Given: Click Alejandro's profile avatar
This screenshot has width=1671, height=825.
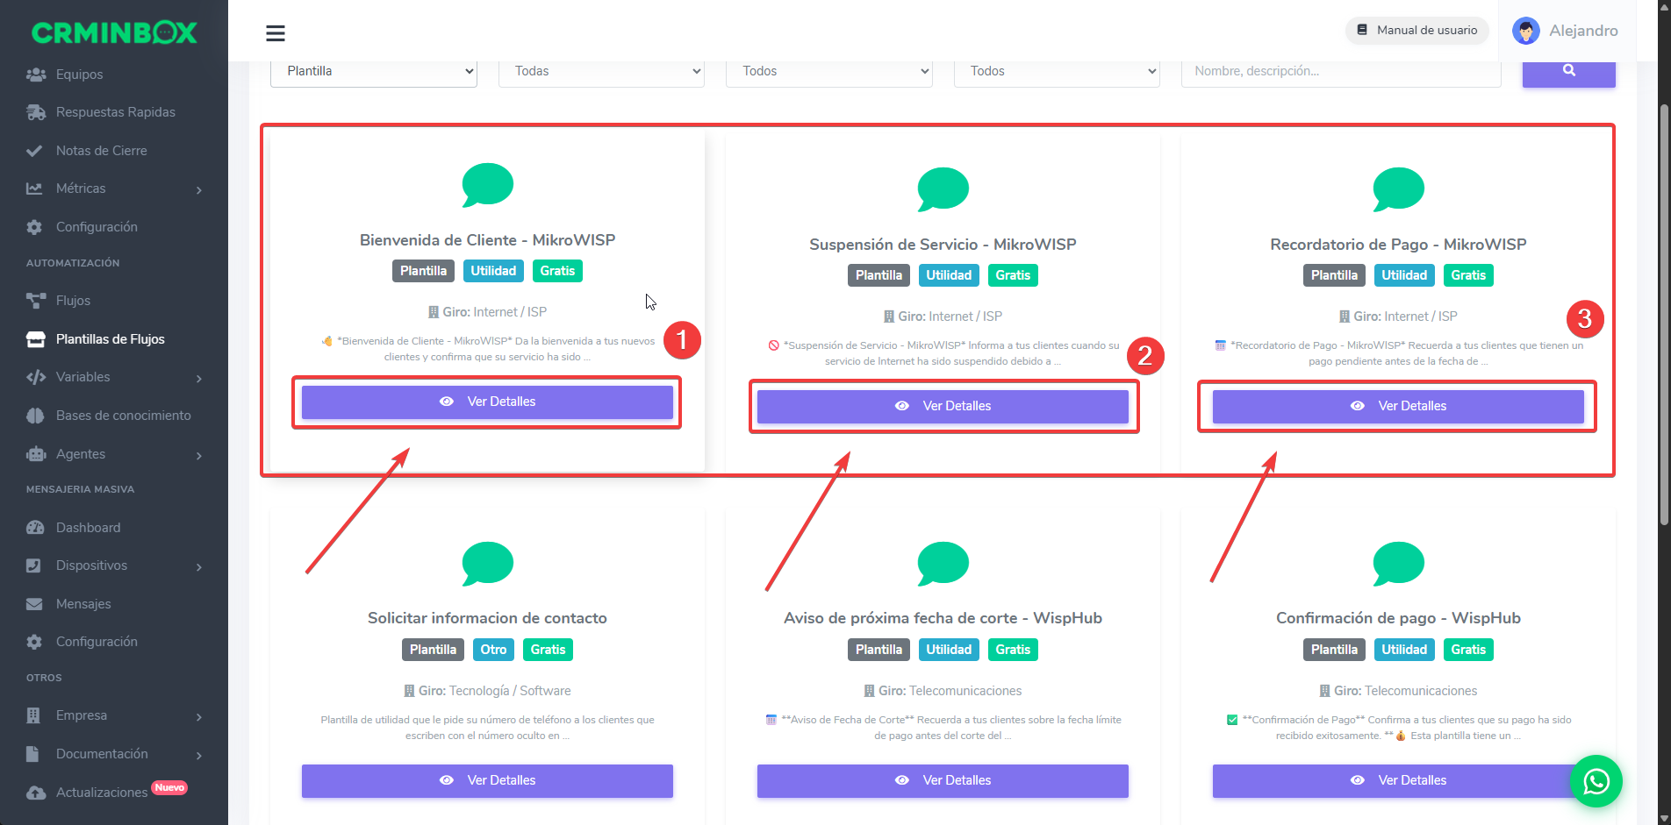Looking at the screenshot, I should point(1525,31).
